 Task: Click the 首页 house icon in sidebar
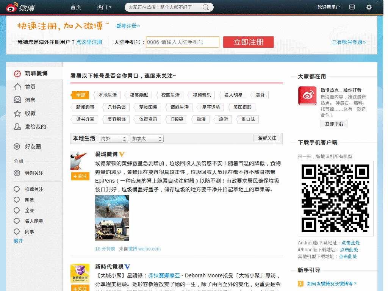[x=17, y=87]
